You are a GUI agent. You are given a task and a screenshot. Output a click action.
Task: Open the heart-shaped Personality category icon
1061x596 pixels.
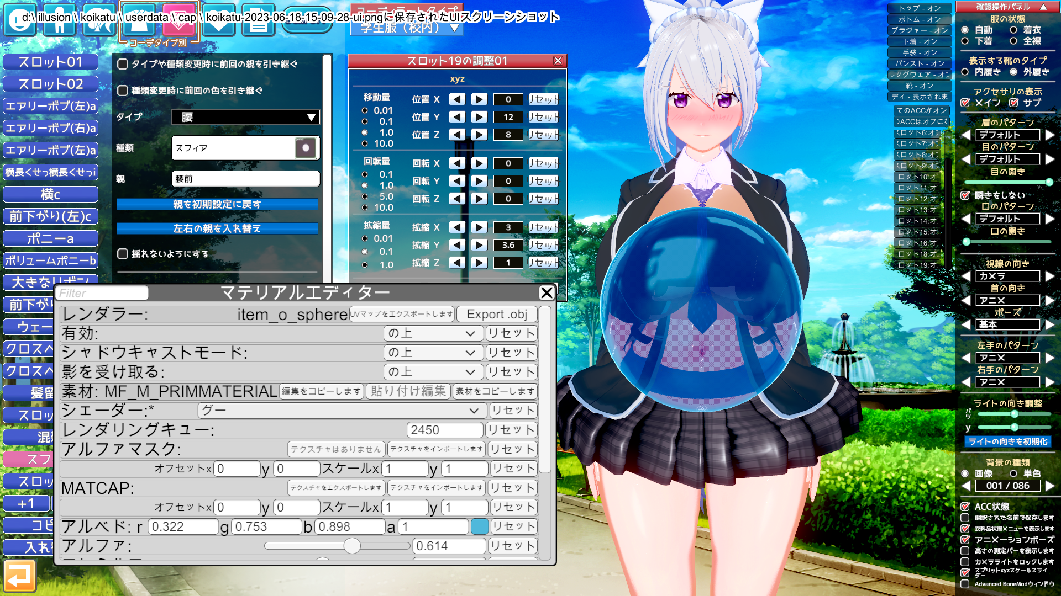click(219, 19)
